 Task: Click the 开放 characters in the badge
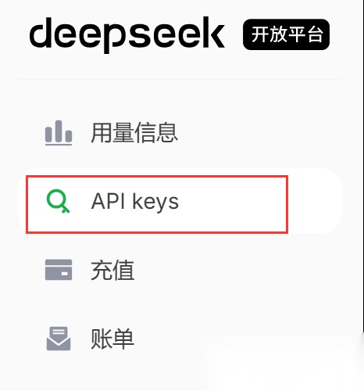(268, 34)
